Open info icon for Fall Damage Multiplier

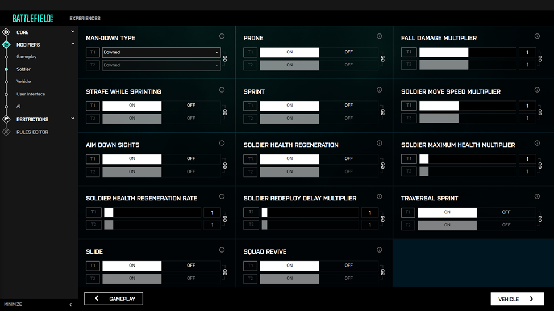537,36
